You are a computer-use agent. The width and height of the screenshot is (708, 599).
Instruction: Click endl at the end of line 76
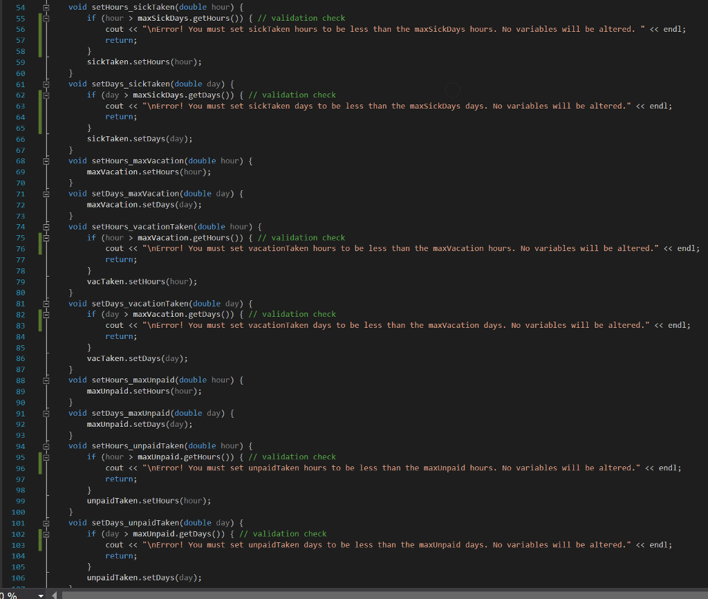click(687, 248)
